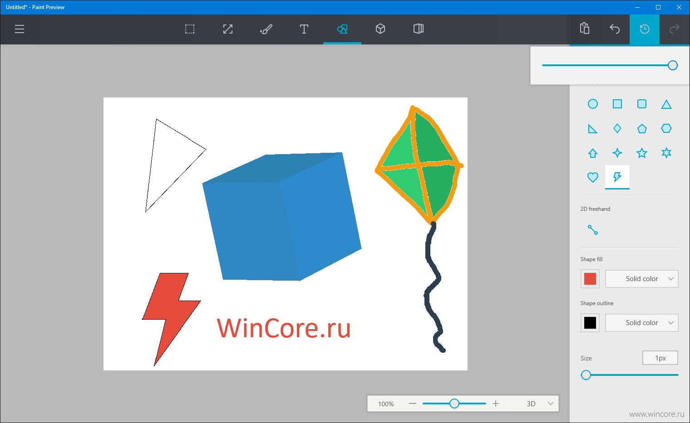Open the Stickers/canvas panel icon
This screenshot has width=690, height=423.
coord(419,29)
